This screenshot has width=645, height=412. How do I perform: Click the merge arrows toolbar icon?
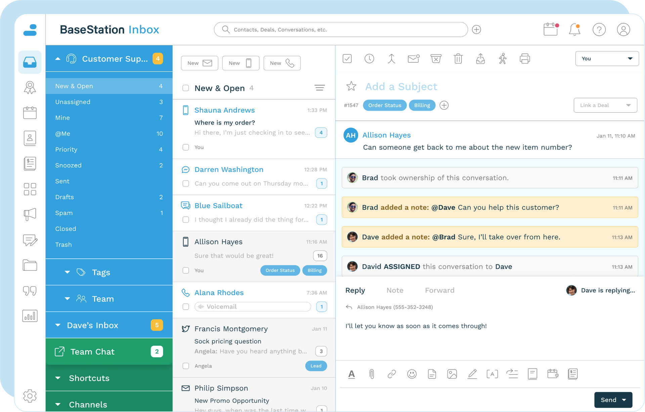(391, 59)
